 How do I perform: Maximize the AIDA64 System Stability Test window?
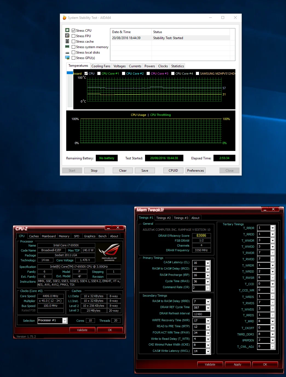223,17
